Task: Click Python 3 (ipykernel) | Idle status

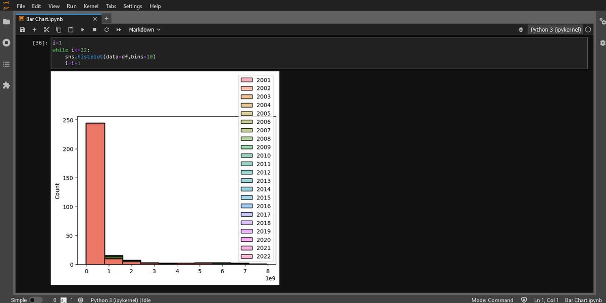Action: coord(121,300)
